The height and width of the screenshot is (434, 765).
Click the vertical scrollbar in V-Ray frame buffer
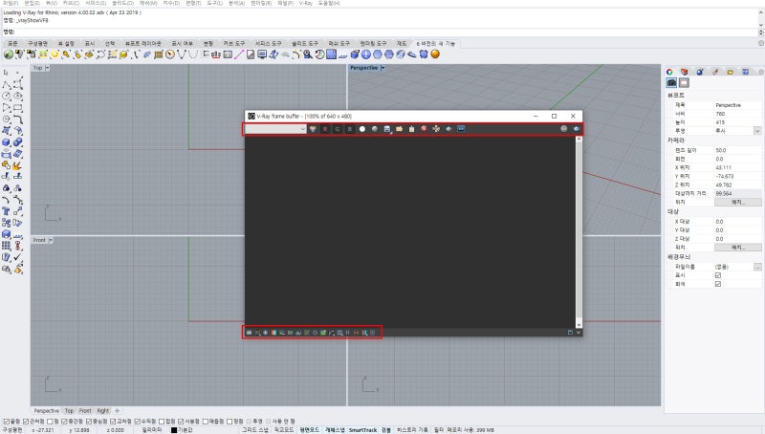pos(579,231)
